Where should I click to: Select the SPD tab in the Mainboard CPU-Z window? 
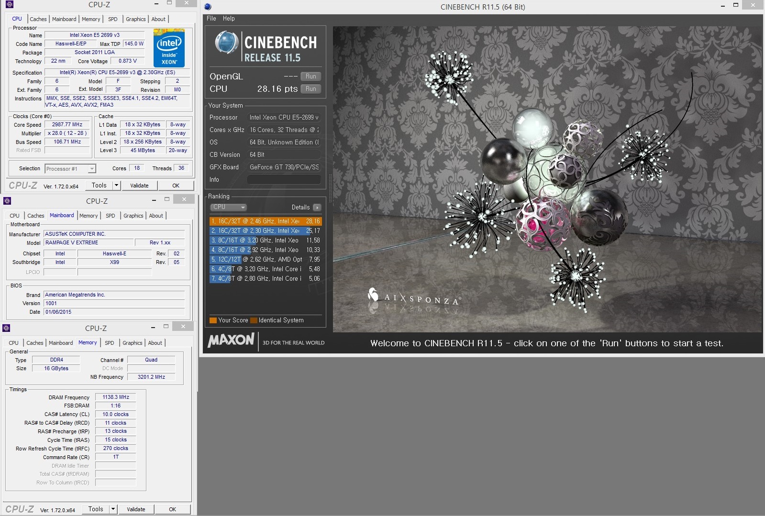111,216
